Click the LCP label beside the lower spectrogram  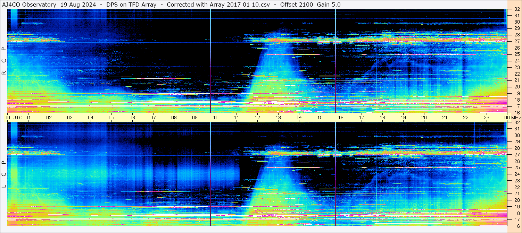[4, 174]
